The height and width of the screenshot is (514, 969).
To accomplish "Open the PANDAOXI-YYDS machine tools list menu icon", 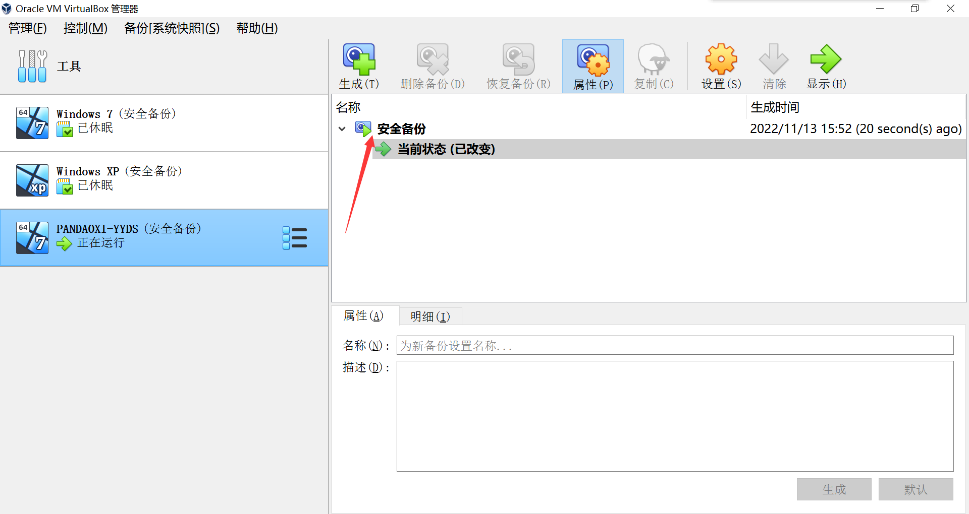I will coord(295,238).
